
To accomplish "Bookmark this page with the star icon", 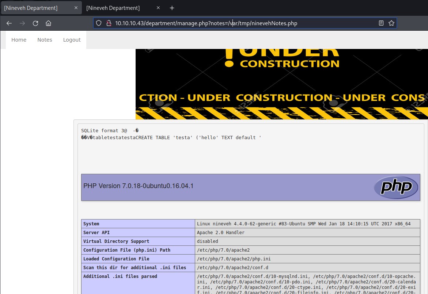I will (391, 23).
